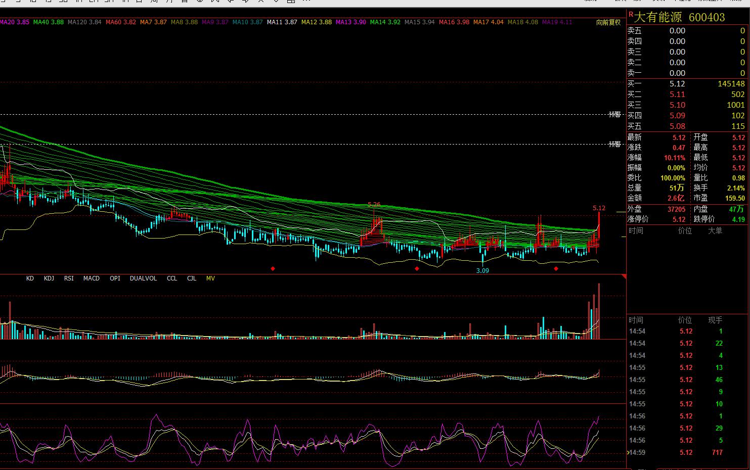Click the 市盈 value 159.50
Screen dimensions: 750x470
click(735, 198)
